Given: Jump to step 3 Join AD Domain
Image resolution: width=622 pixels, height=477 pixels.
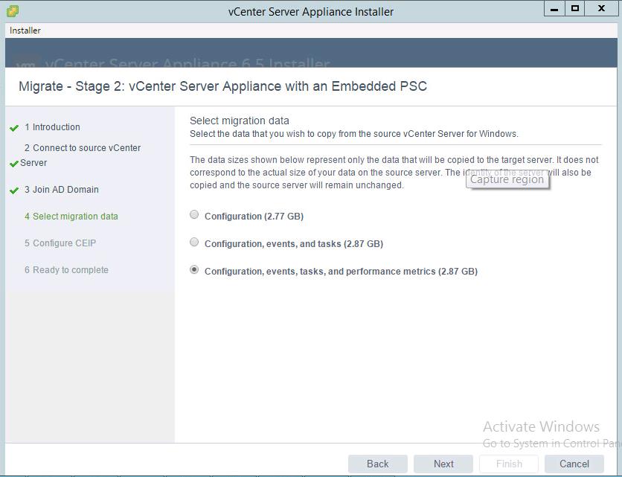Looking at the screenshot, I should tap(62, 190).
